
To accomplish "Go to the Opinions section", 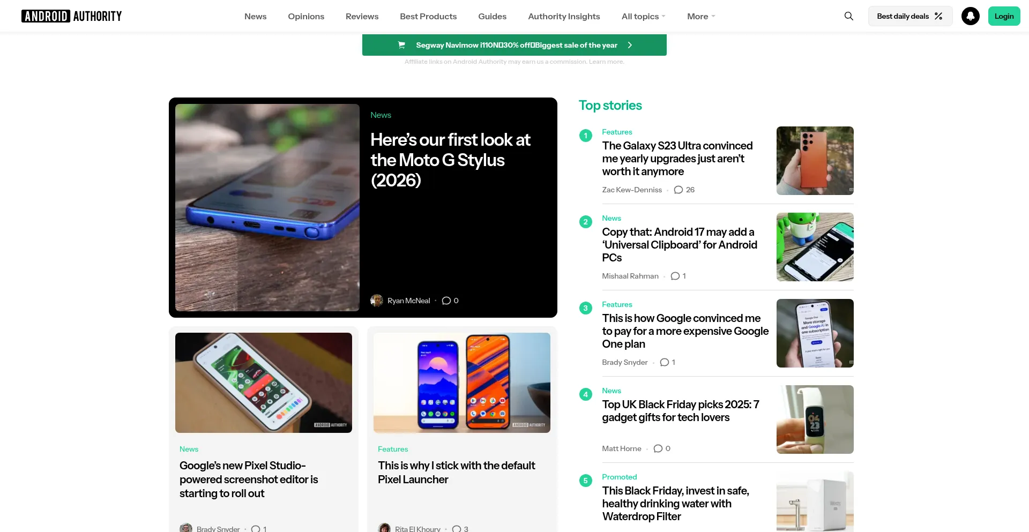I will [306, 16].
